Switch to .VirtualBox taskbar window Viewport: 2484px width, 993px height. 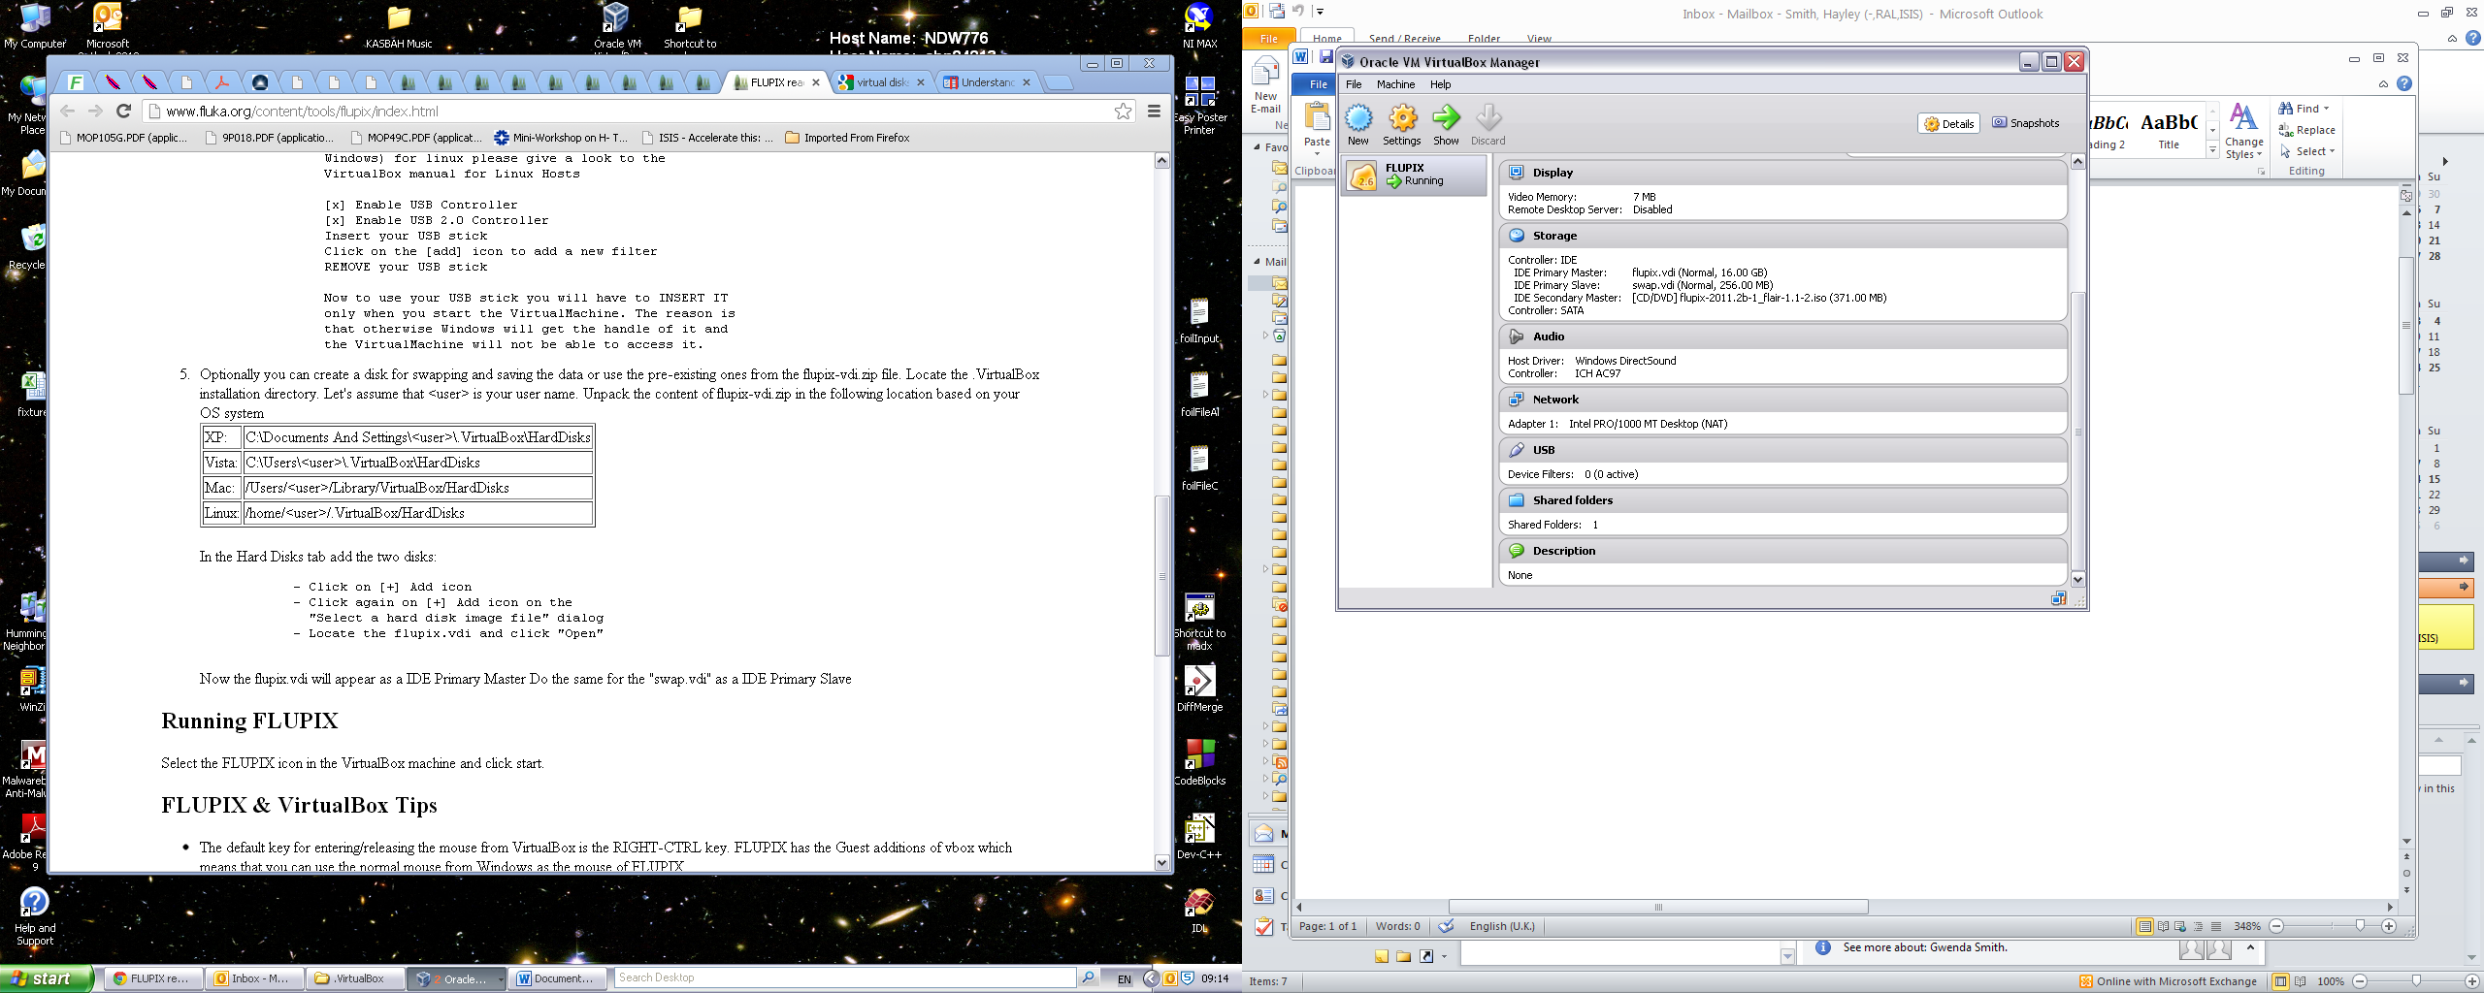[354, 978]
